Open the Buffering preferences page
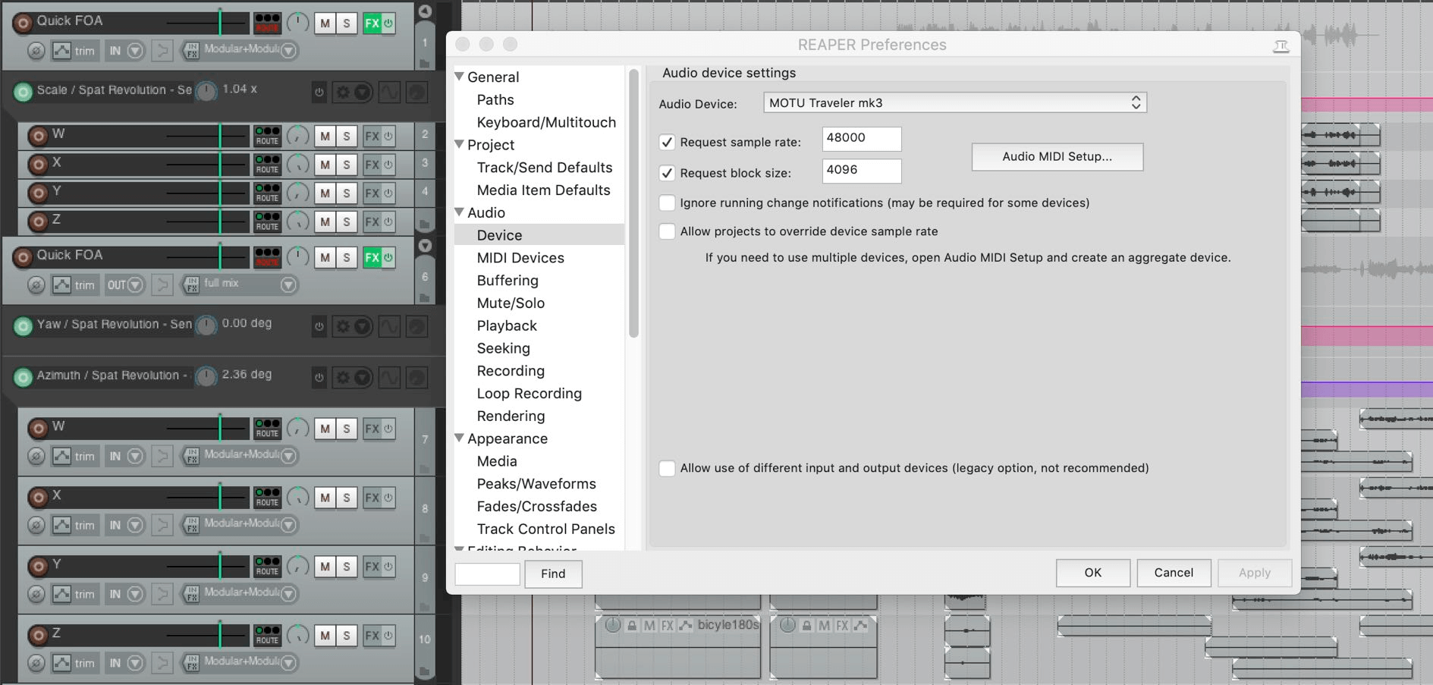Viewport: 1433px width, 685px height. click(x=508, y=281)
